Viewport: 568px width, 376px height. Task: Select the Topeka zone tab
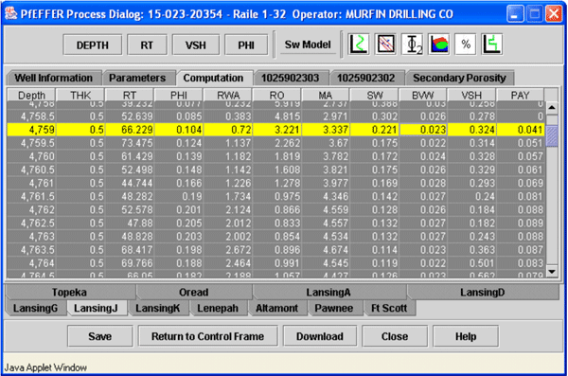(69, 293)
